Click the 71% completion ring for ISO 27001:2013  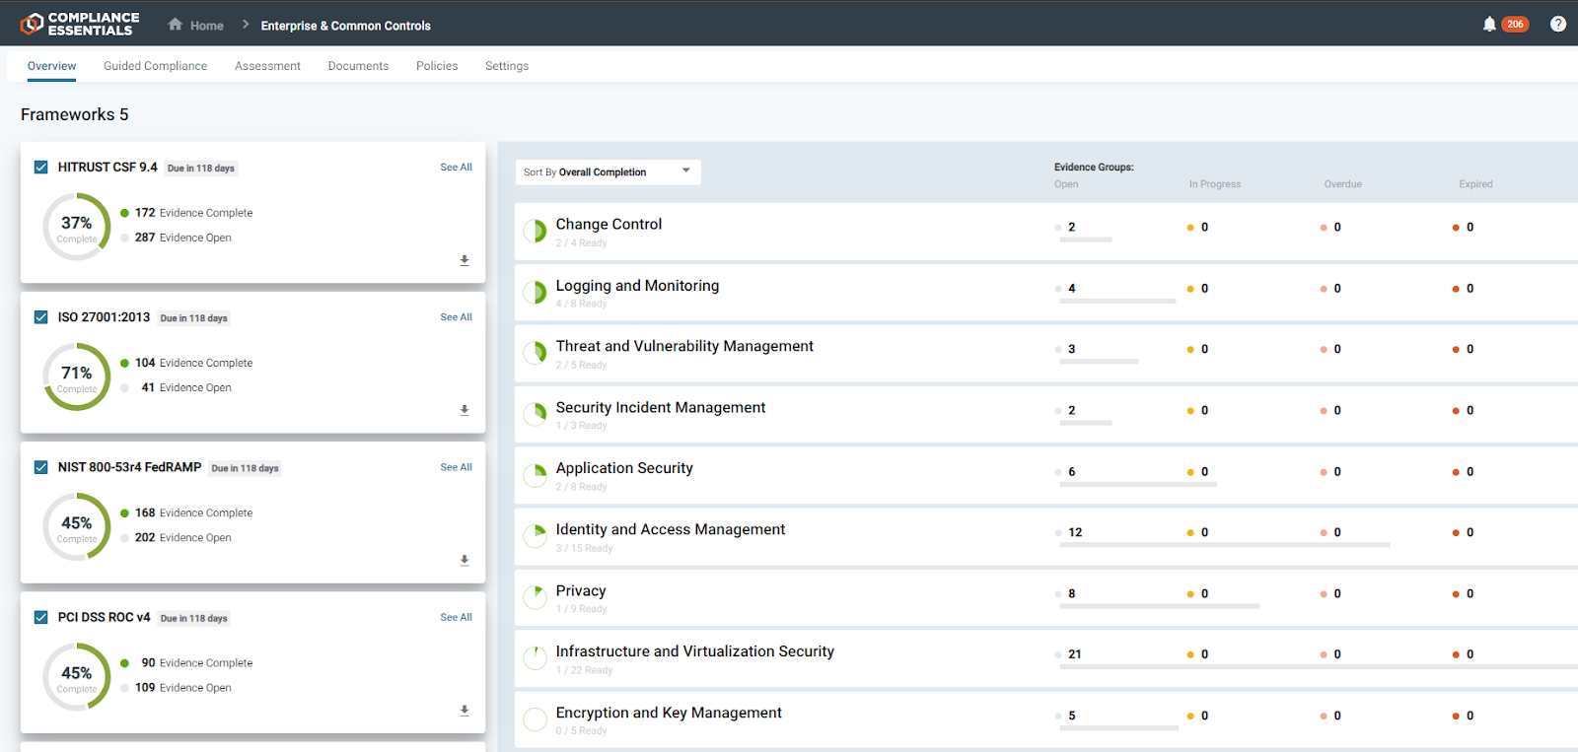click(77, 376)
